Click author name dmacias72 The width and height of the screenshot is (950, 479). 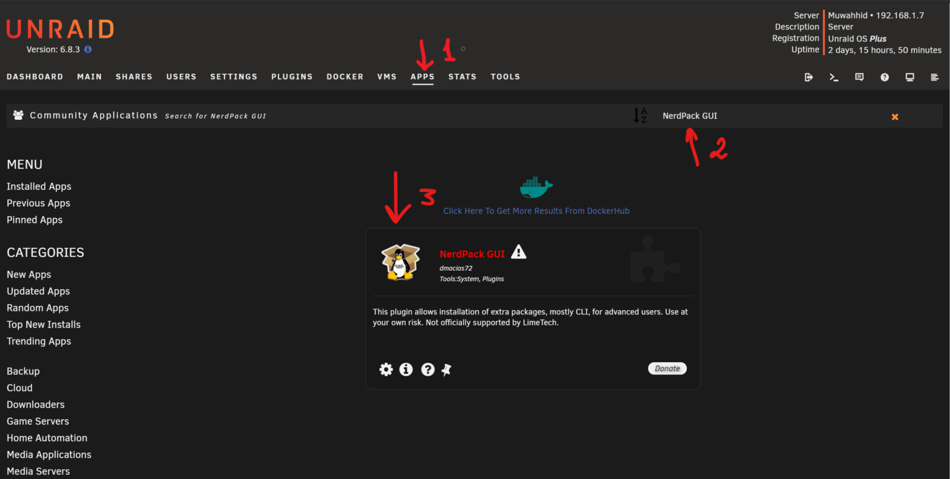coord(456,268)
